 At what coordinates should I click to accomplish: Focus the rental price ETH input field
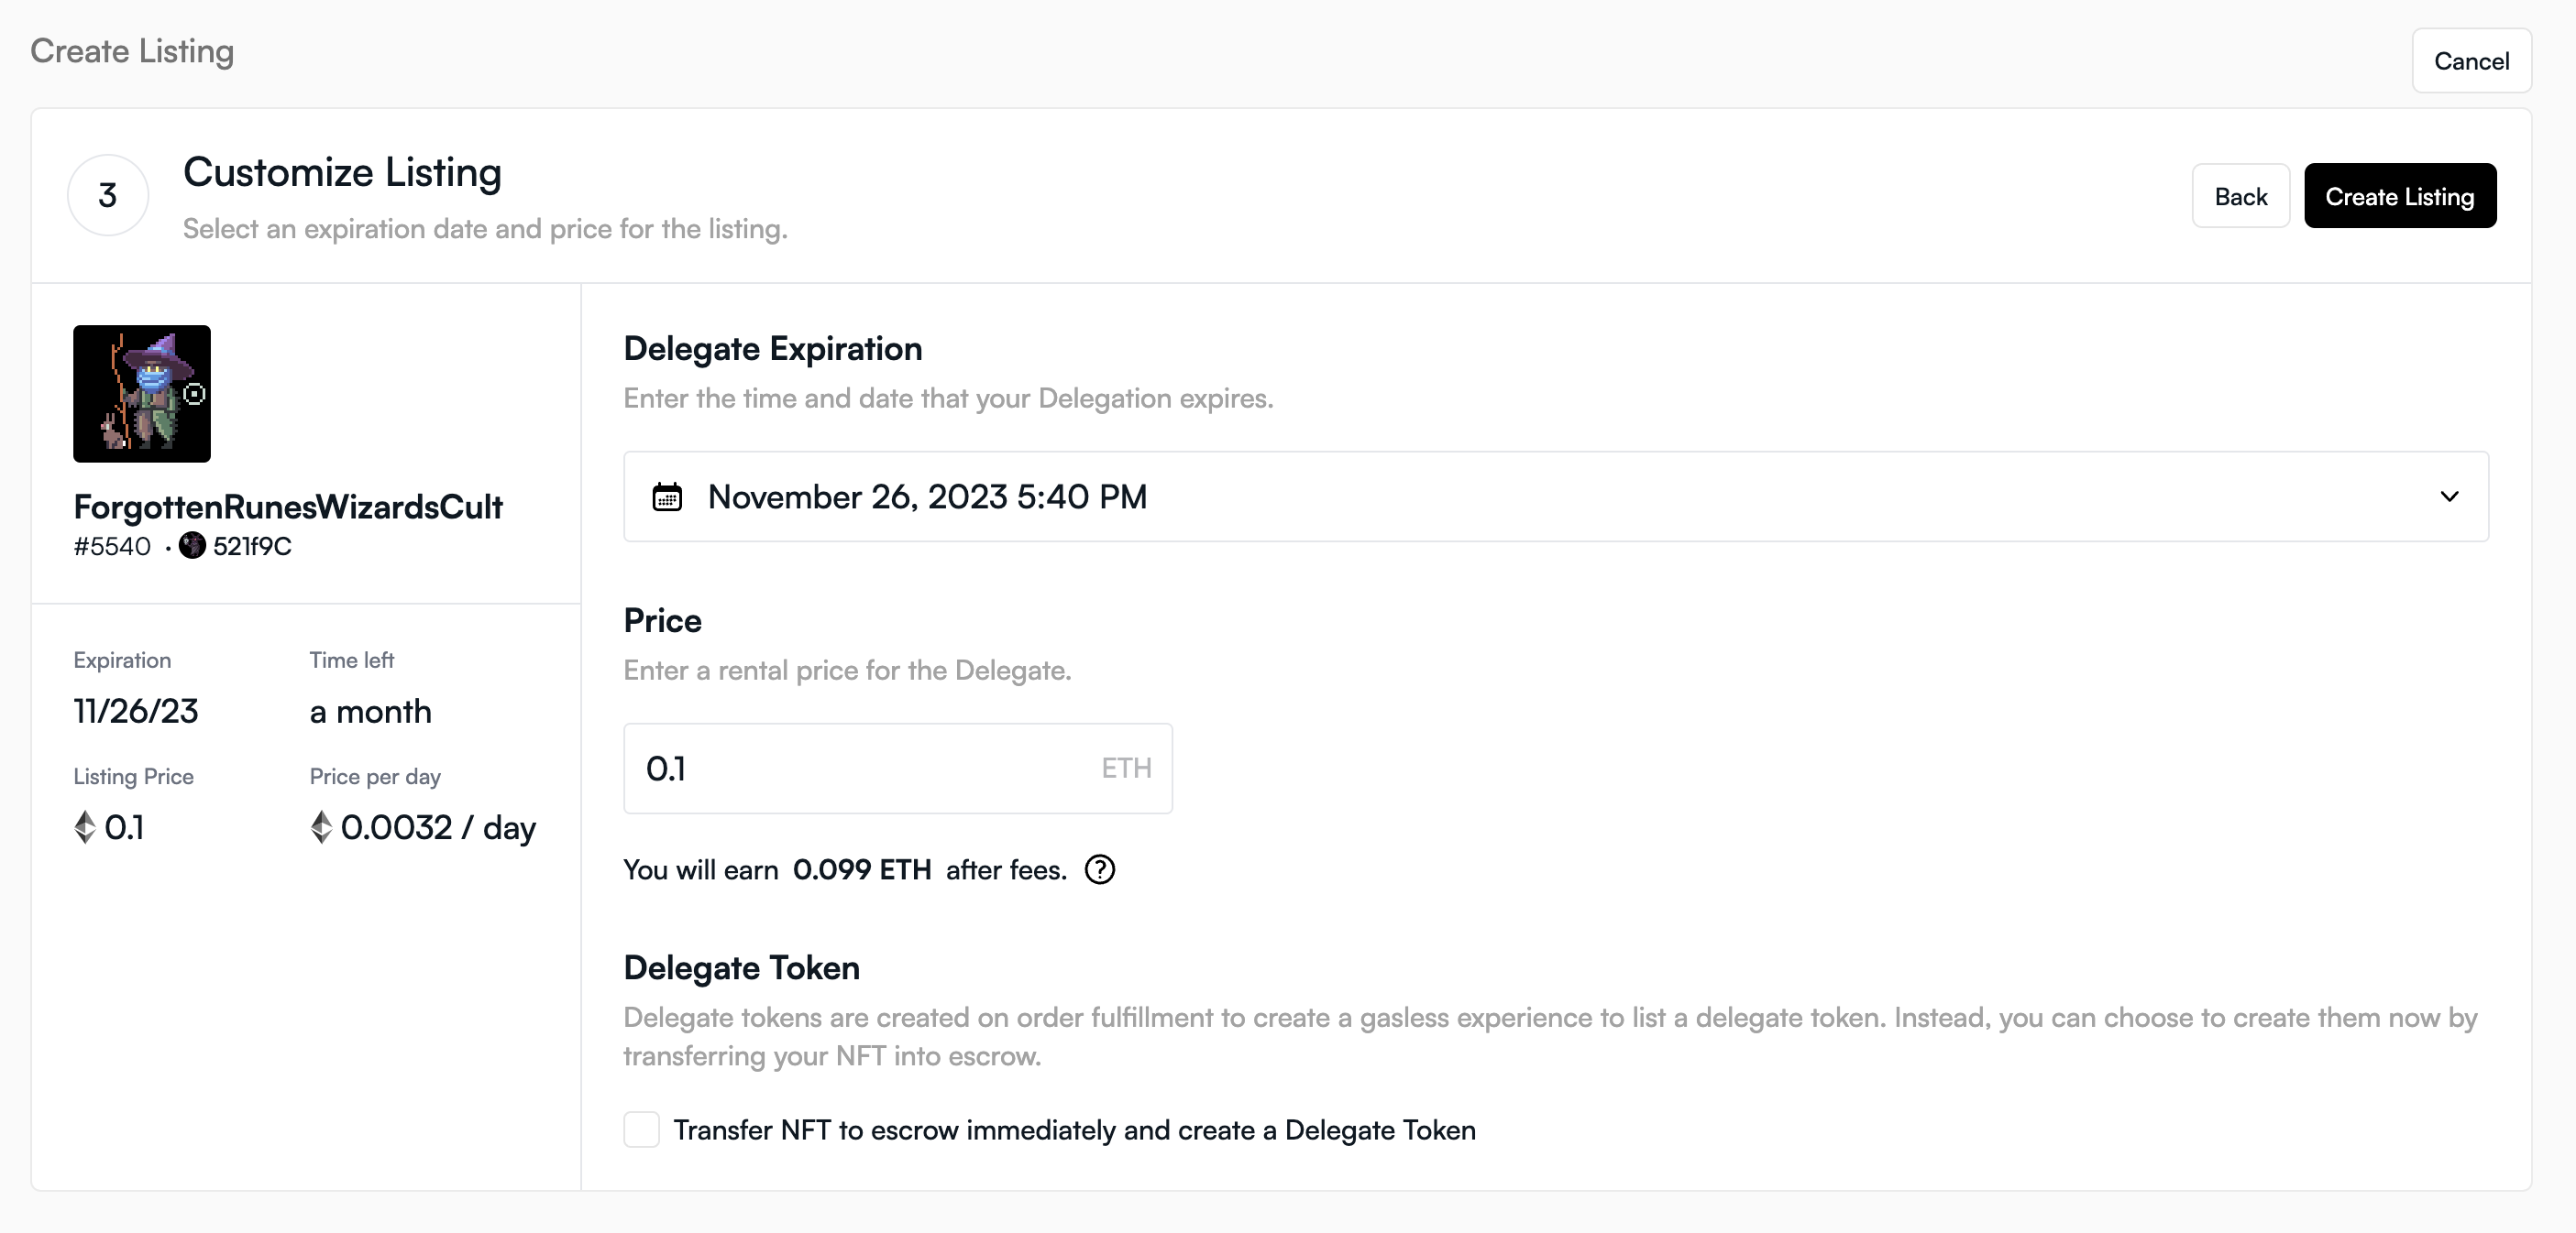click(860, 769)
